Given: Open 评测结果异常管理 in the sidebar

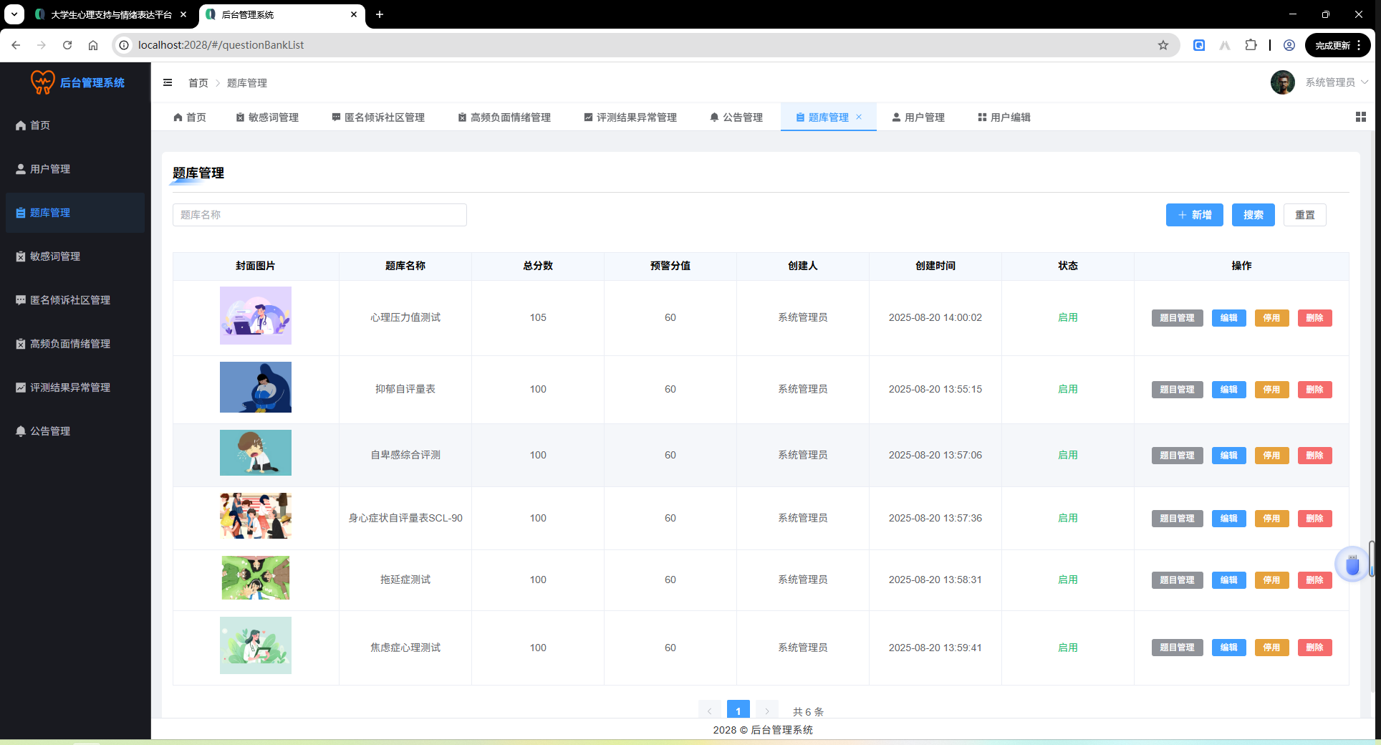Looking at the screenshot, I should click(75, 388).
